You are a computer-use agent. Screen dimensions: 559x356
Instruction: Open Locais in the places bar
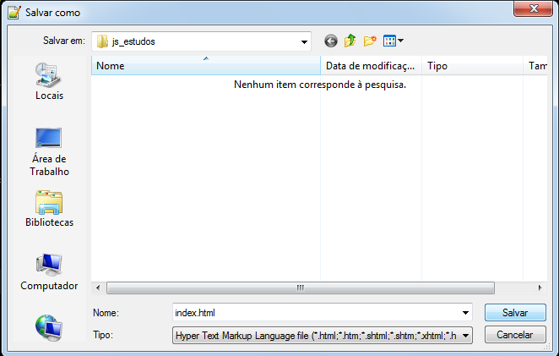coord(49,81)
